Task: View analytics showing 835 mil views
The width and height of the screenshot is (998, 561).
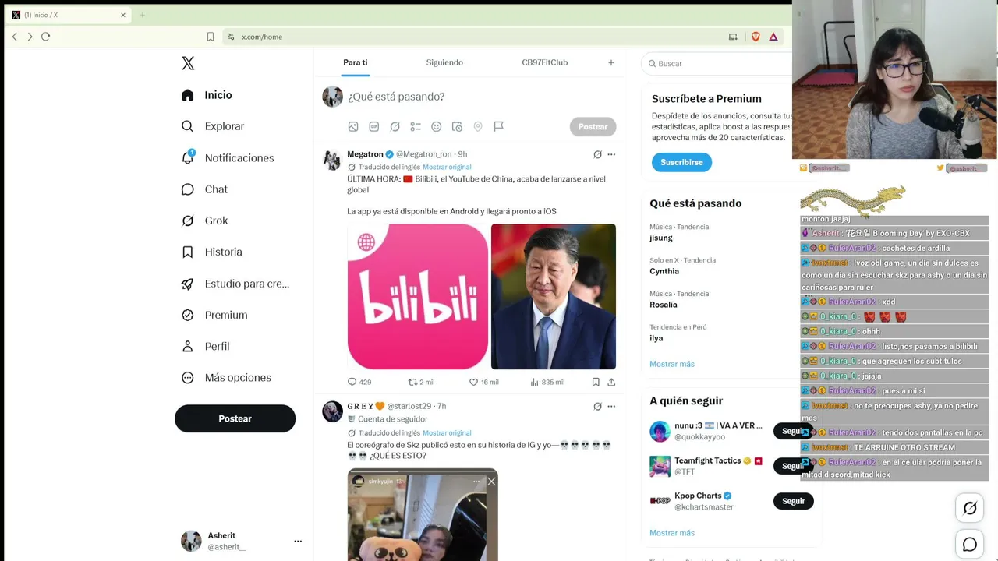Action: [x=547, y=382]
